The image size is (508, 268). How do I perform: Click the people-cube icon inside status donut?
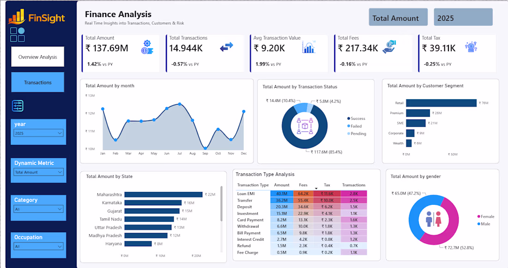point(304,126)
